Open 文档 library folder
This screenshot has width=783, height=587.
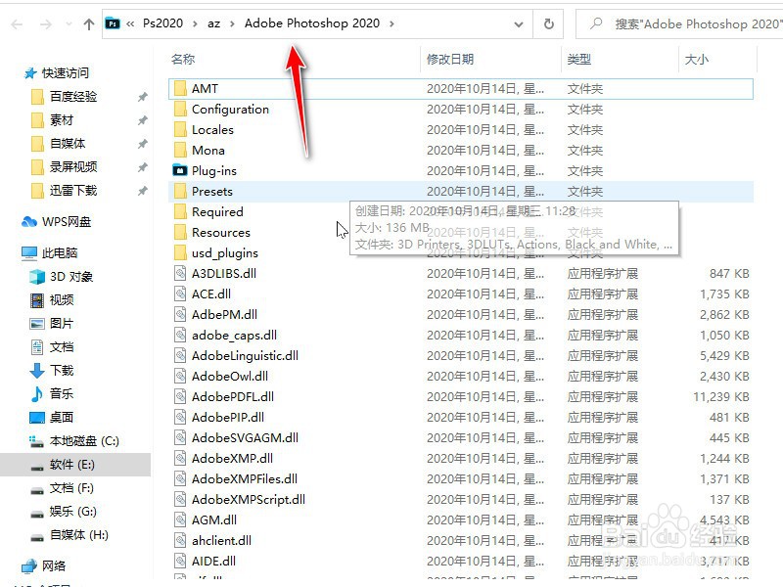click(62, 347)
